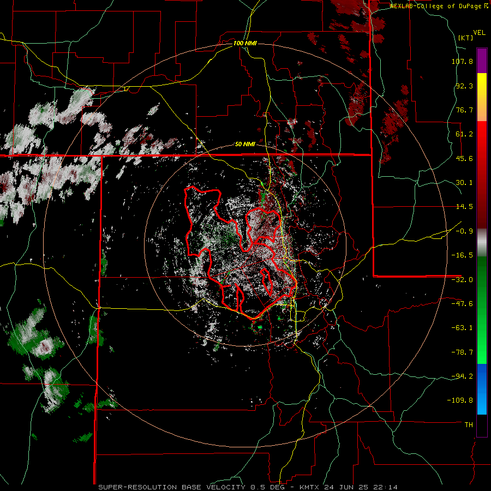Click the -47.6 velocity scale value
The image size is (491, 491).
tap(462, 304)
